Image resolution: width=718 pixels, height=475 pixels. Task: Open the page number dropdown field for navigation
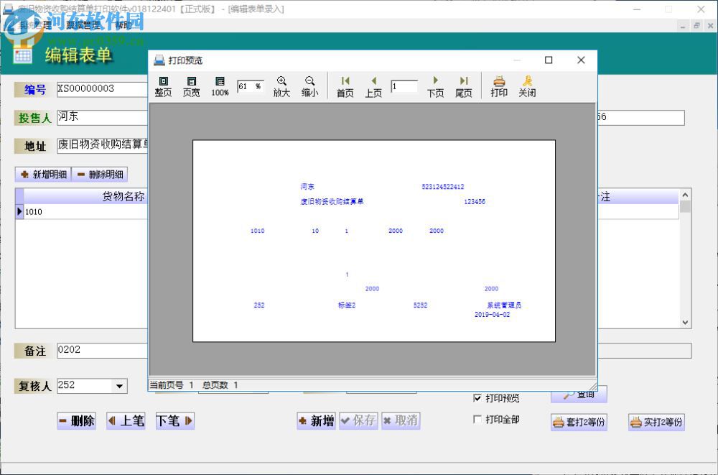pos(404,86)
